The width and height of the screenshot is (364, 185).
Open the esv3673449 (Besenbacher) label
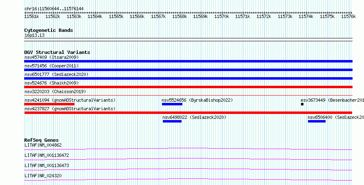(x=332, y=100)
